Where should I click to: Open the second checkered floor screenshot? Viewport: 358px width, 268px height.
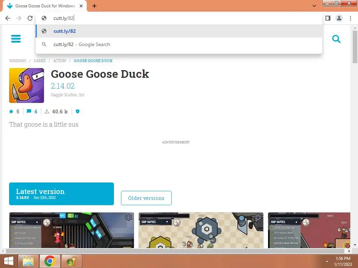click(x=201, y=230)
